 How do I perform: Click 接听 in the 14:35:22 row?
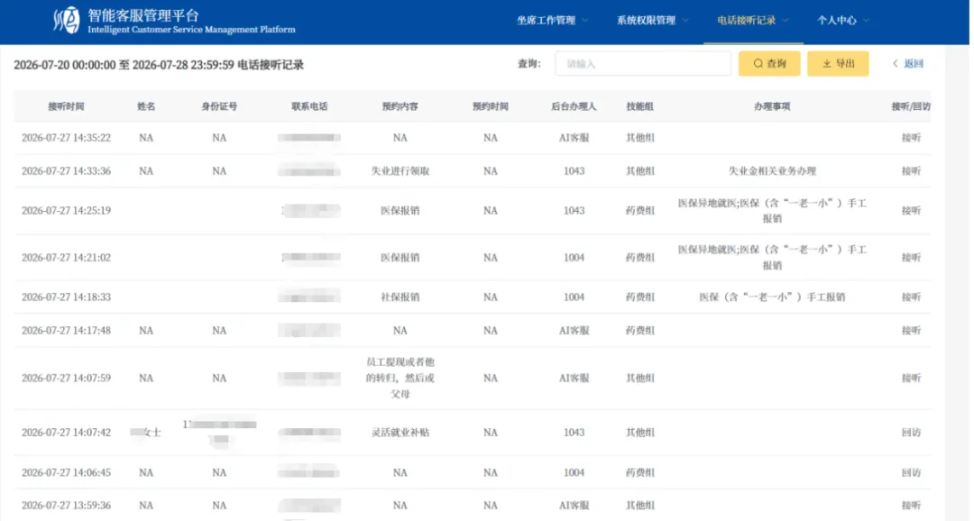[911, 138]
